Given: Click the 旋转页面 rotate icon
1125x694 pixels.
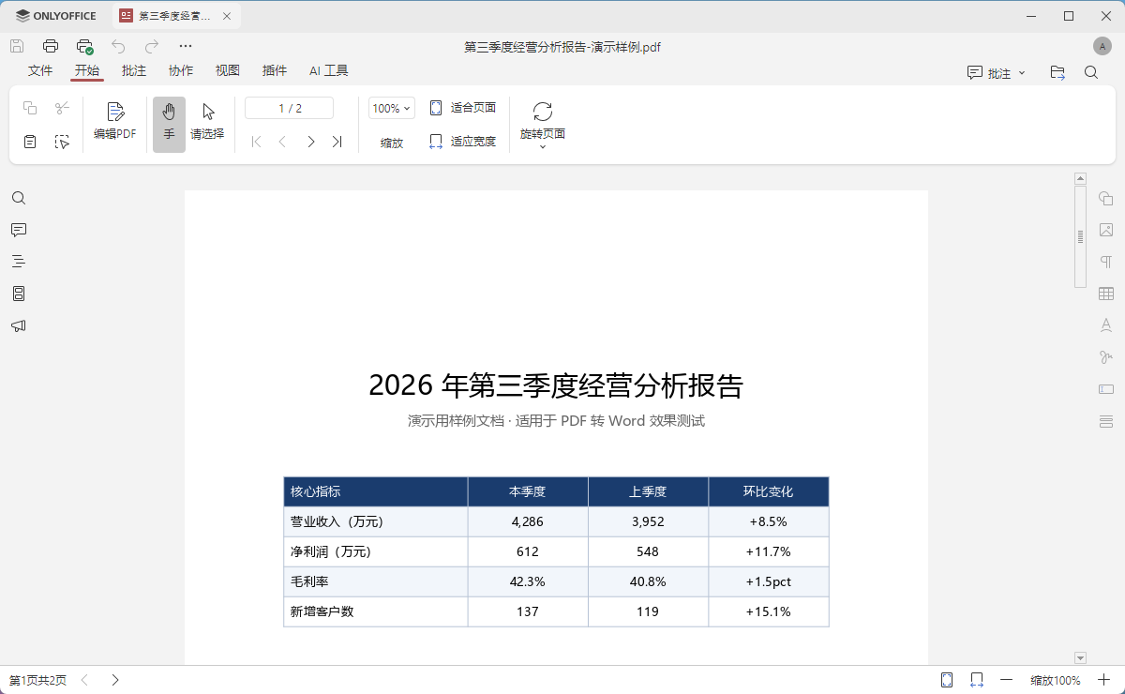Looking at the screenshot, I should (x=543, y=112).
